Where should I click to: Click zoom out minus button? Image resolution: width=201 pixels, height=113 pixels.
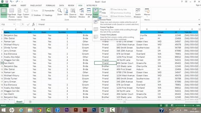(177, 105)
